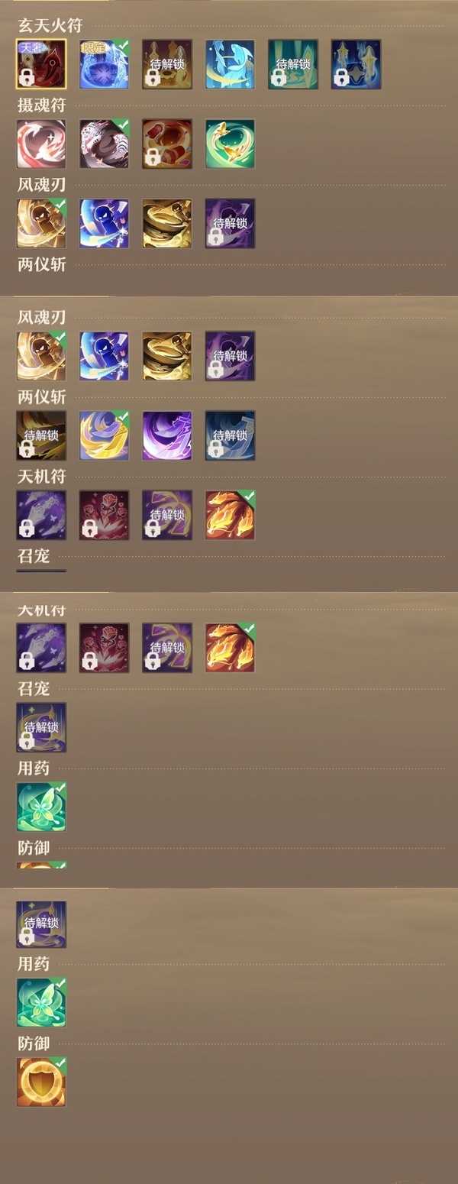
Task: Open the 待解锁 icon directly under 召宠 label
Action: pos(41,727)
